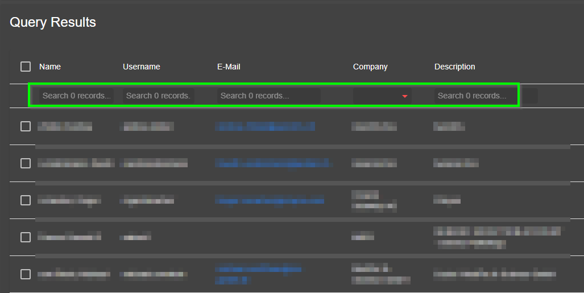584x293 pixels.
Task: Click the Company column header
Action: coord(370,67)
